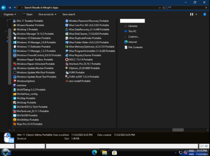
Task: Select the Wipe Pro 23.10 Portable icon
Action: click(x=15, y=124)
